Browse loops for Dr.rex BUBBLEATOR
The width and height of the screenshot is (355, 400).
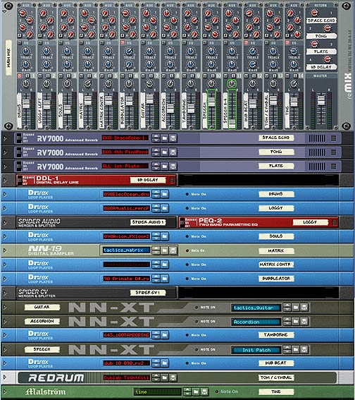pos(165,279)
